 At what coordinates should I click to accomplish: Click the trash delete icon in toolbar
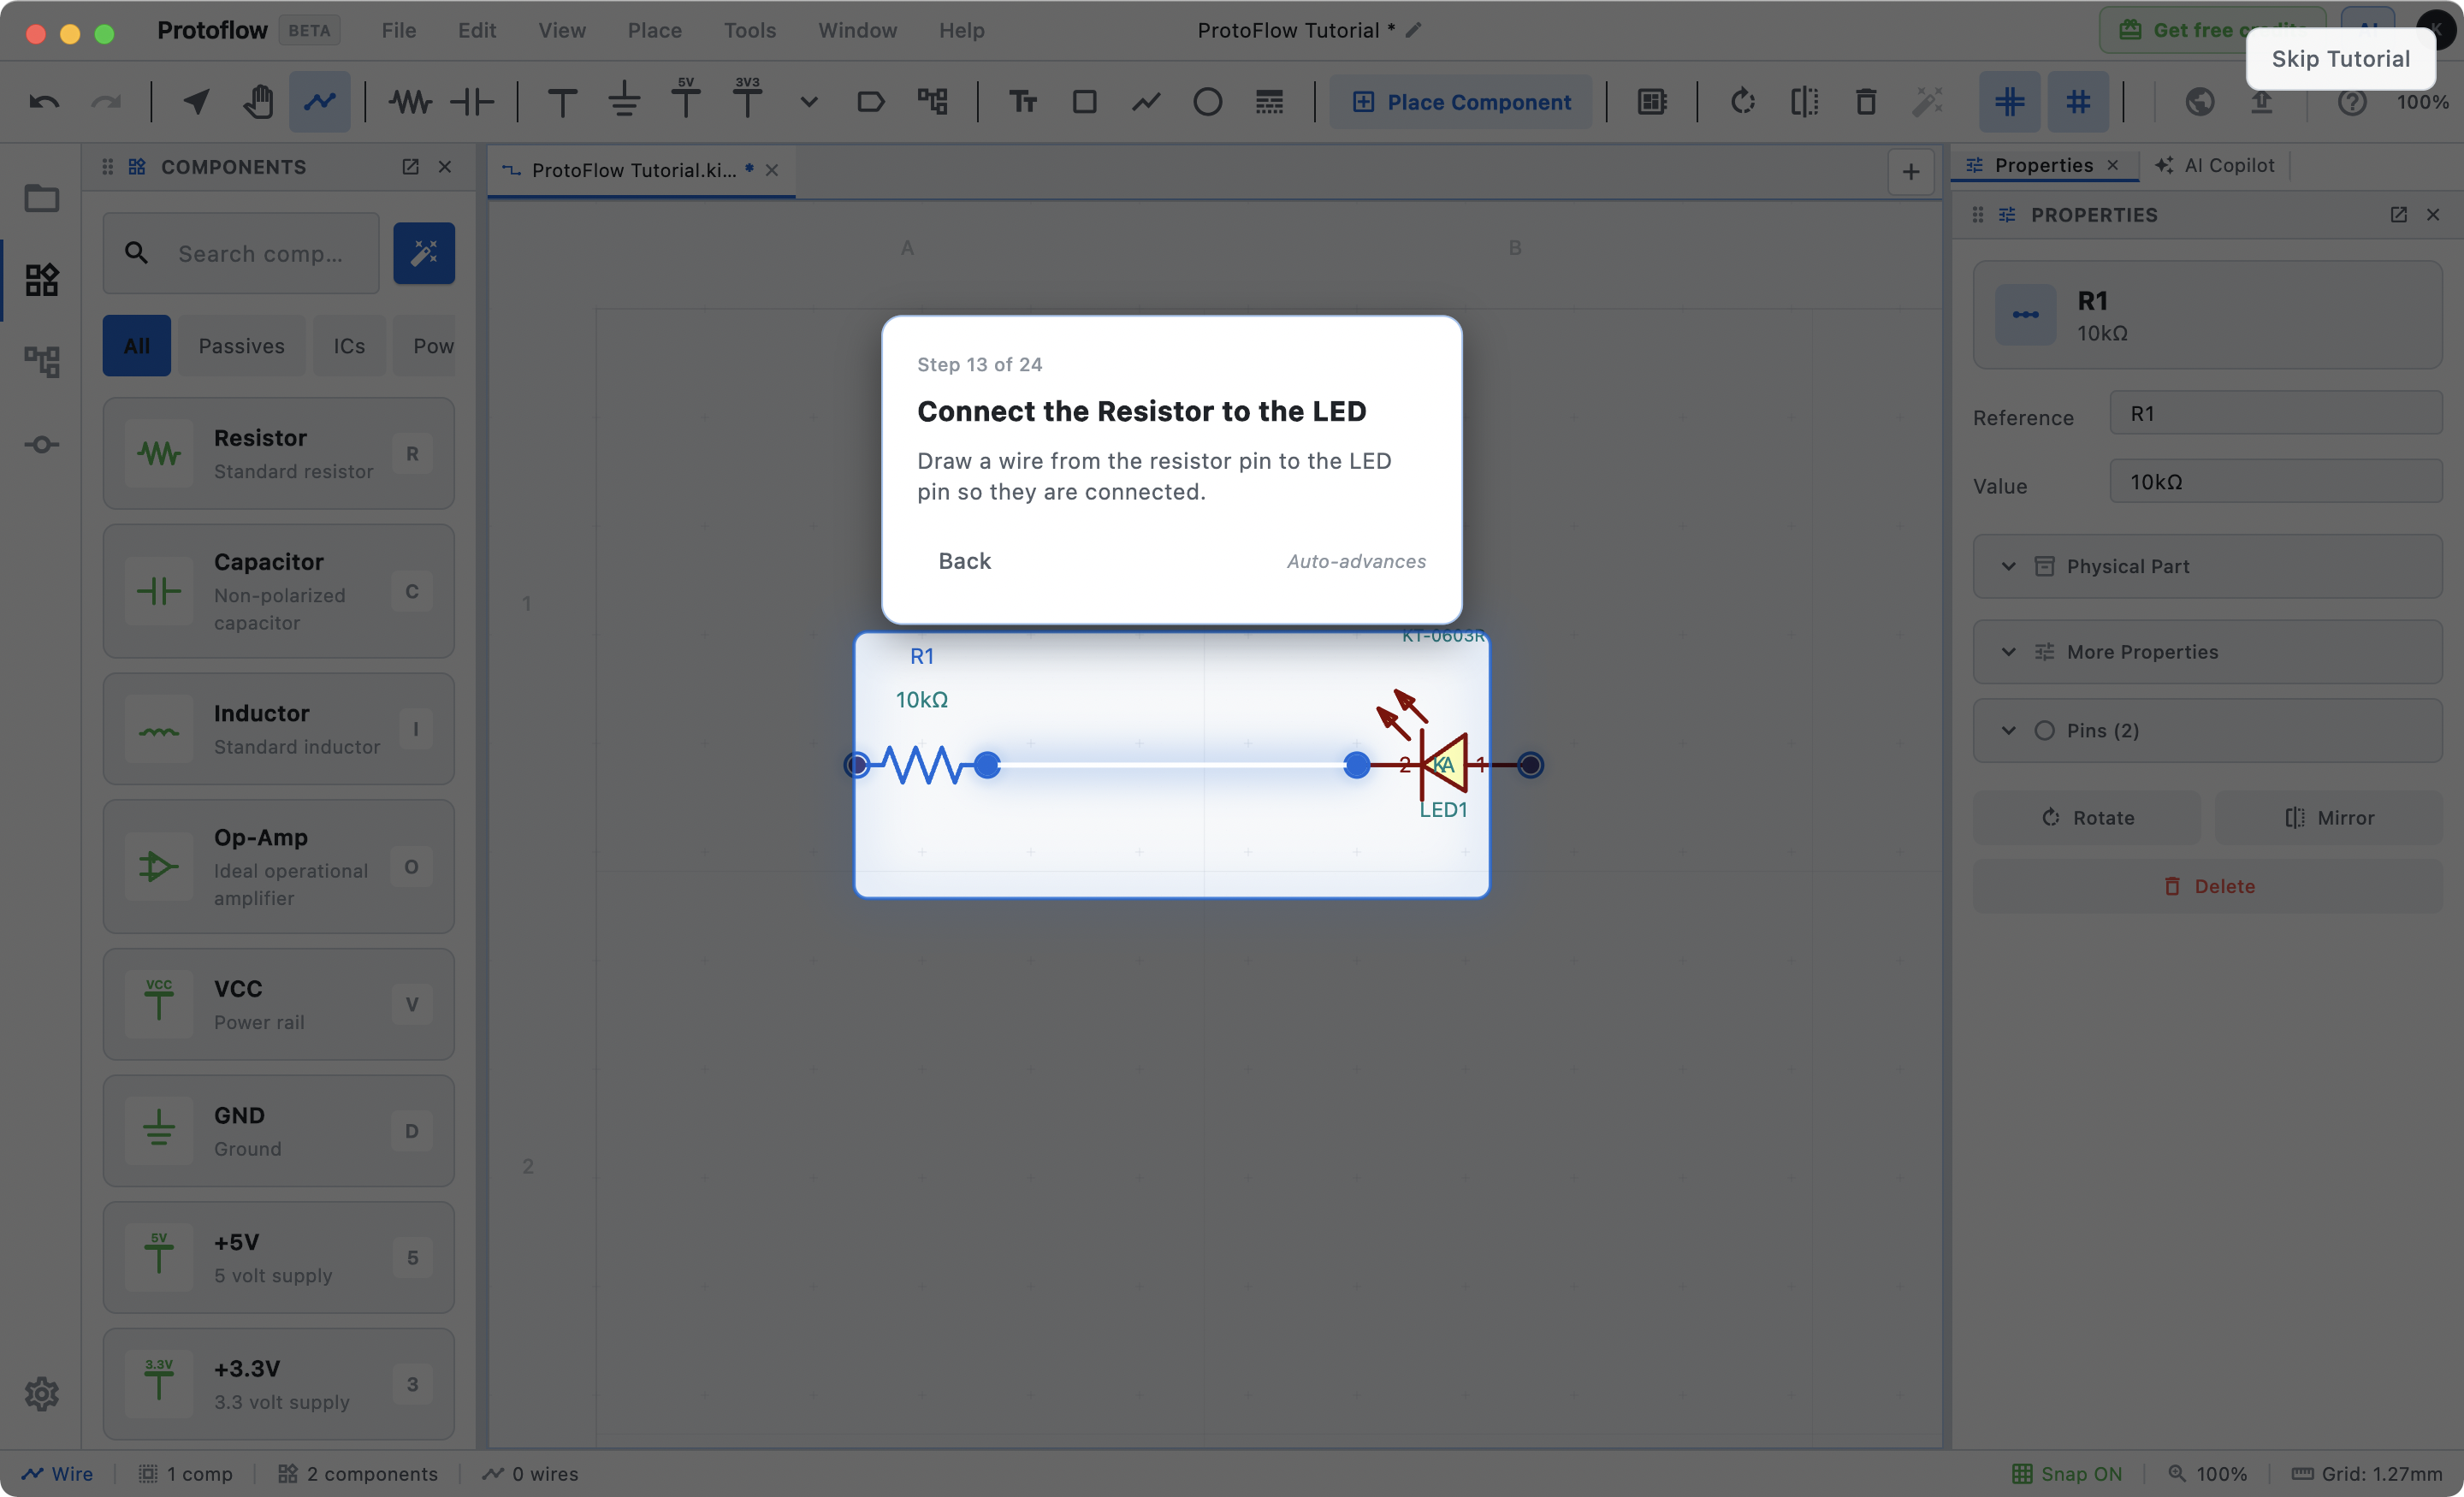coord(1866,102)
